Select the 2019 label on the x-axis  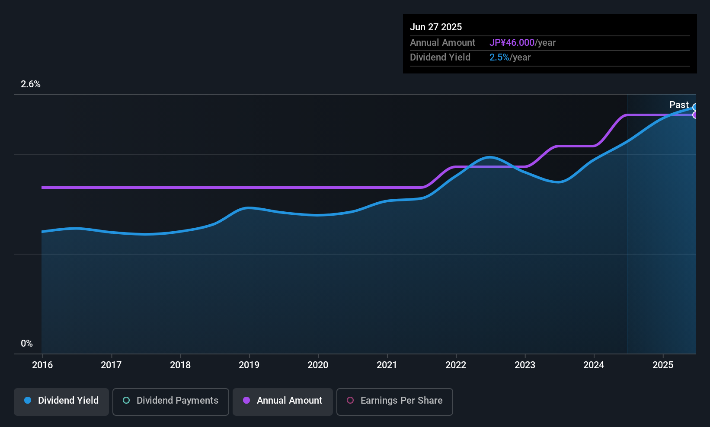249,365
